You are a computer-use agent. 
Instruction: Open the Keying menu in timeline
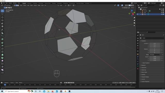coord(12,83)
